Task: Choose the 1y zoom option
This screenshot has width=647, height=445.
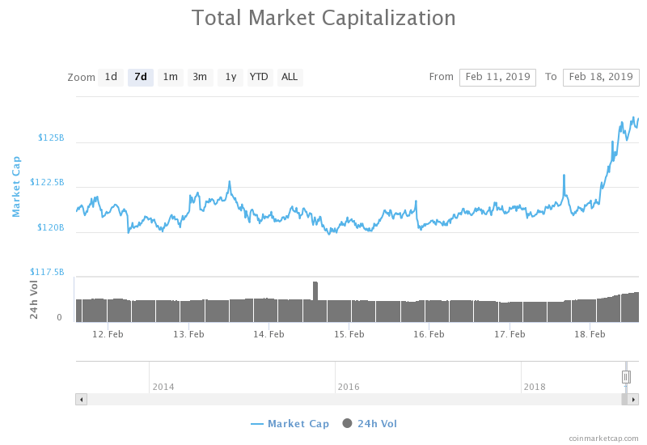Action: [230, 78]
